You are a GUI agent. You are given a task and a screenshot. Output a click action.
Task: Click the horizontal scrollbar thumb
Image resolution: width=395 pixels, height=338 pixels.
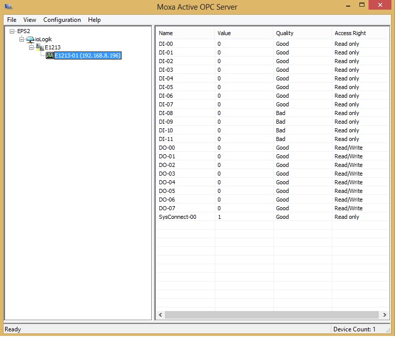(x=272, y=315)
